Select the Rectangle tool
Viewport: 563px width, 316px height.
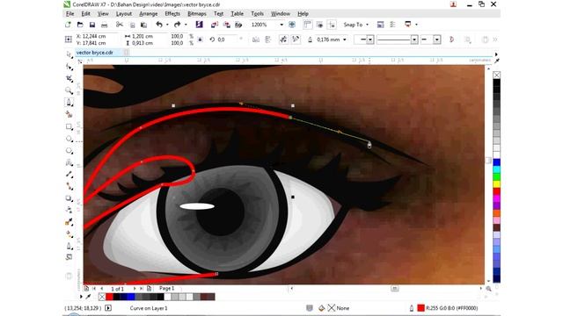pyautogui.click(x=69, y=126)
